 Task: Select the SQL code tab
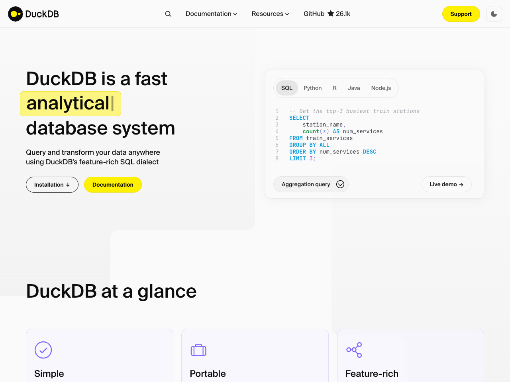(x=287, y=88)
